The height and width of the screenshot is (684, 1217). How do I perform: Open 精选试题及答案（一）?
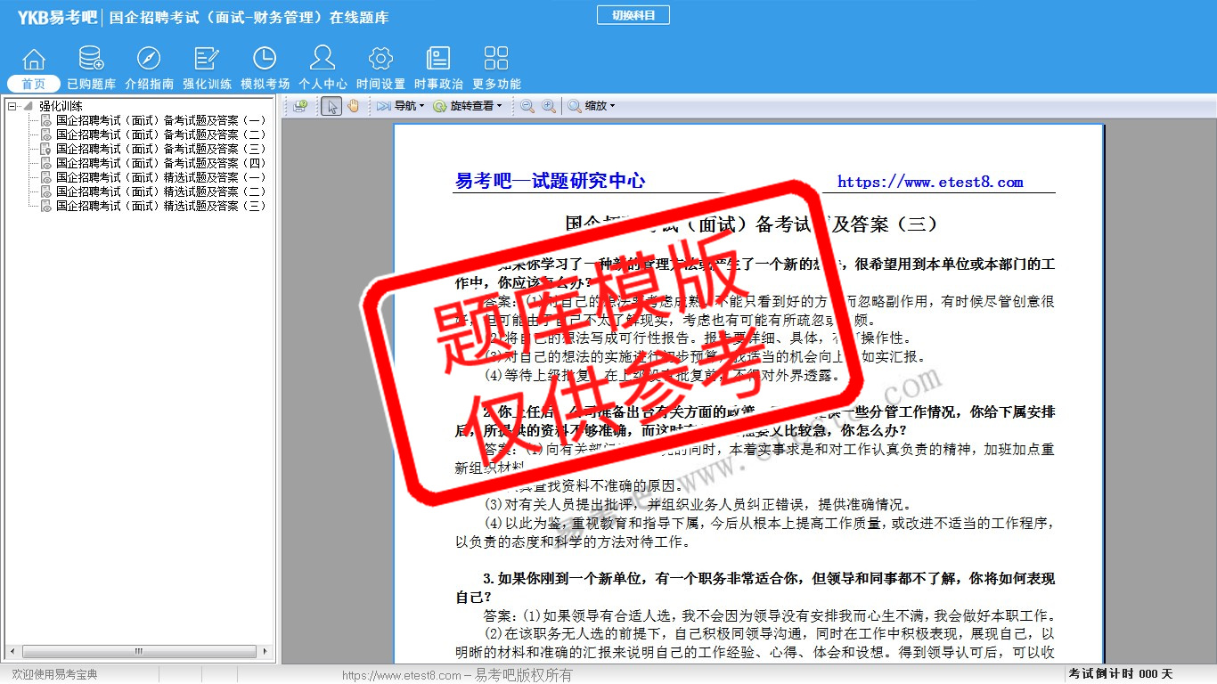[x=160, y=177]
